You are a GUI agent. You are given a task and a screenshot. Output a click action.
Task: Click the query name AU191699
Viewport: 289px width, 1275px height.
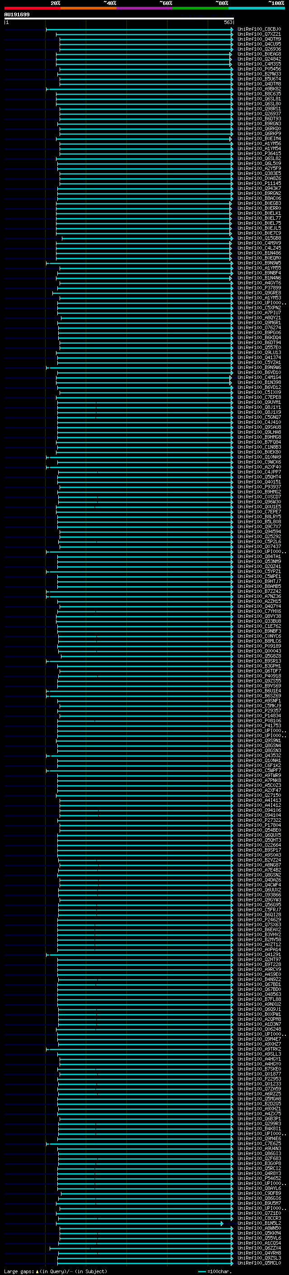click(x=17, y=15)
